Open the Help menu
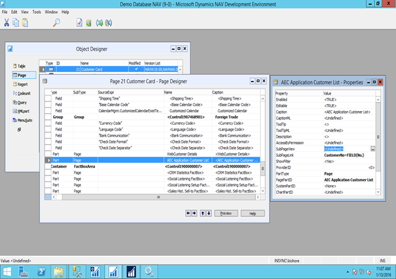The height and width of the screenshot is (279, 396). [65, 12]
